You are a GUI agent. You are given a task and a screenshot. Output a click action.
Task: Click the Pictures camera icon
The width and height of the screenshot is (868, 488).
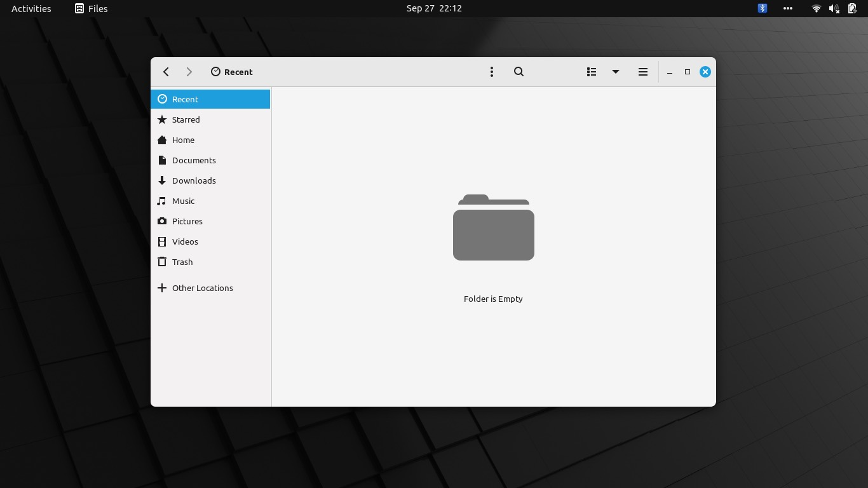click(162, 221)
